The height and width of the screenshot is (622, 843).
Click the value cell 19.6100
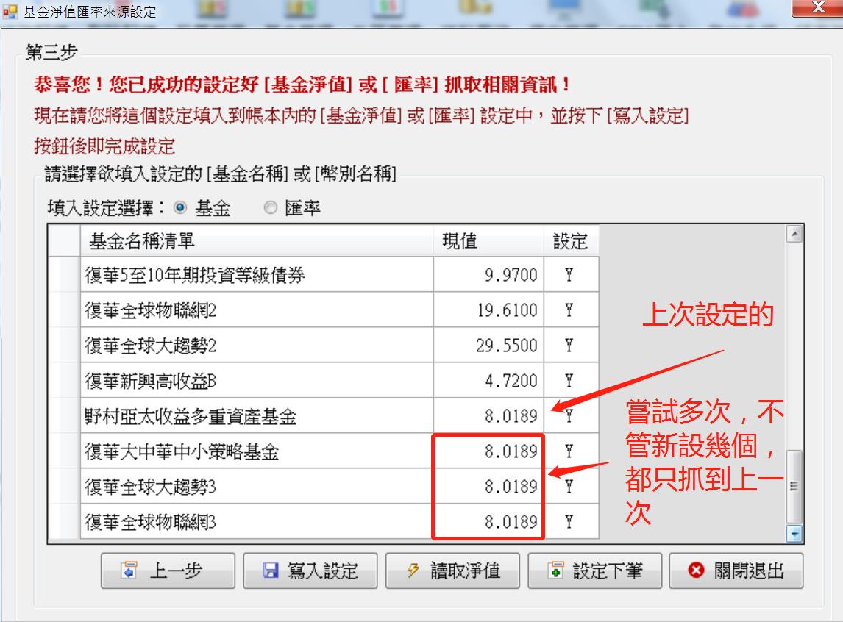tap(488, 310)
